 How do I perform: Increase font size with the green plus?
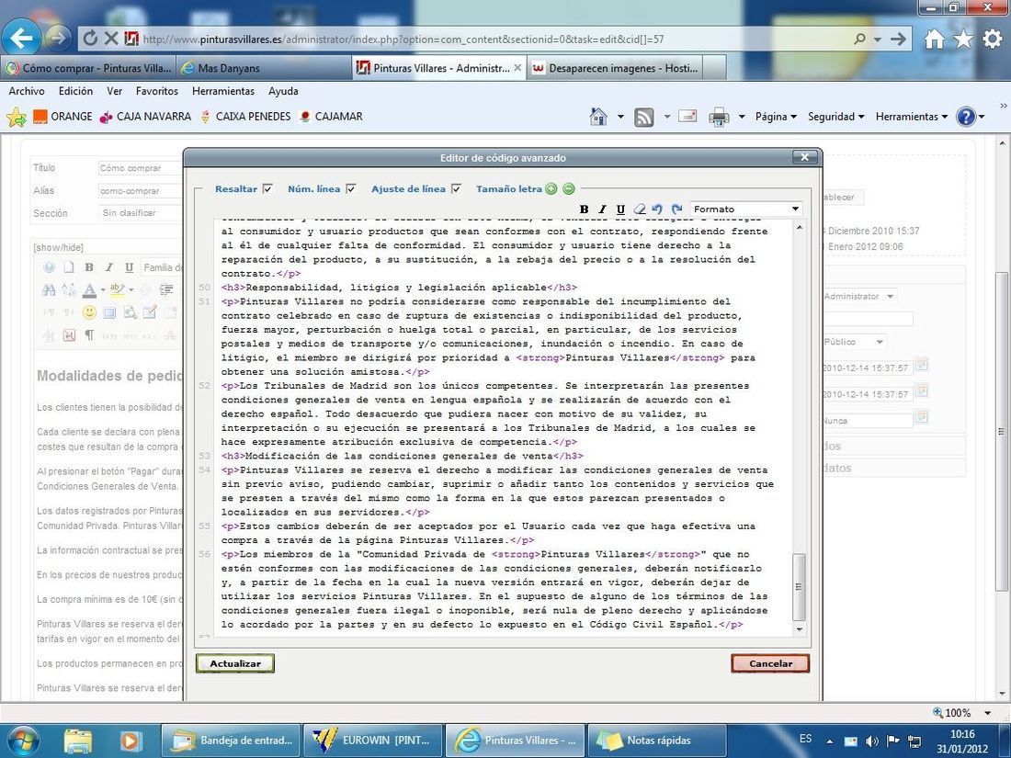551,189
